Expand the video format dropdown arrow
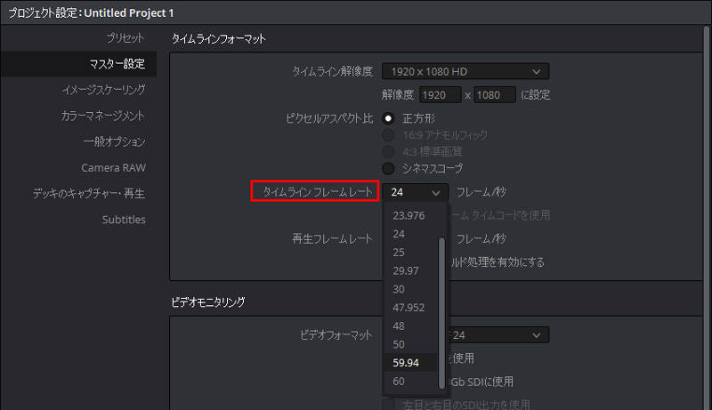The image size is (712, 410). 537,335
